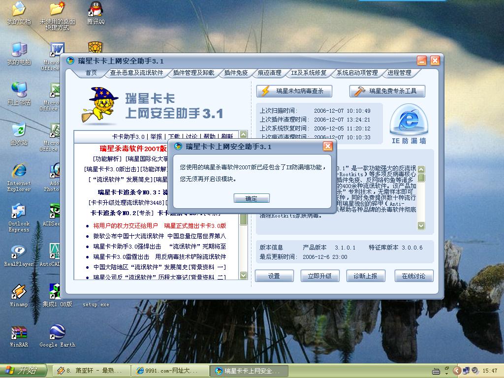Open 我的电脑 desktop icon
Image resolution: width=504 pixels, height=378 pixels.
pos(19,53)
